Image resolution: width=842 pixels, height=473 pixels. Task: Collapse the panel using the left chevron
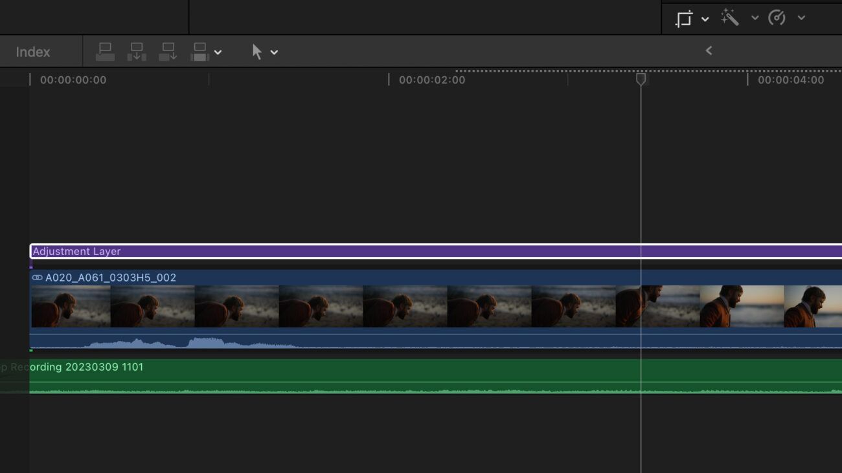click(x=709, y=50)
